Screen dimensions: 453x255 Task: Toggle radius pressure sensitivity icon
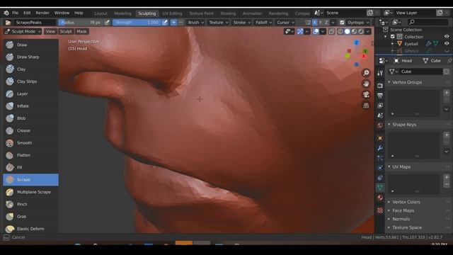107,23
